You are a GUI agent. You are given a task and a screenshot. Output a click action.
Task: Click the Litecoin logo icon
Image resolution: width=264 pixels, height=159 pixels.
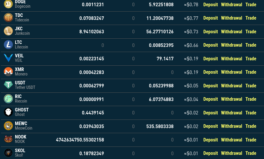[x=8, y=45]
